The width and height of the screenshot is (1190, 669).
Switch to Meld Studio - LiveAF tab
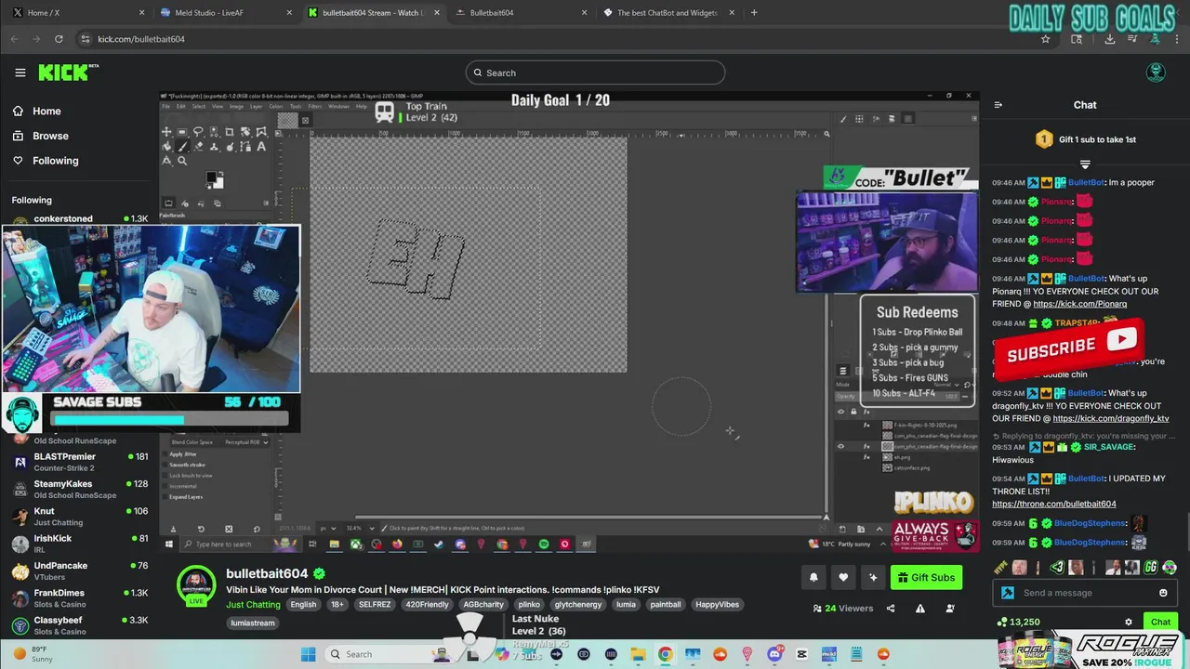225,13
